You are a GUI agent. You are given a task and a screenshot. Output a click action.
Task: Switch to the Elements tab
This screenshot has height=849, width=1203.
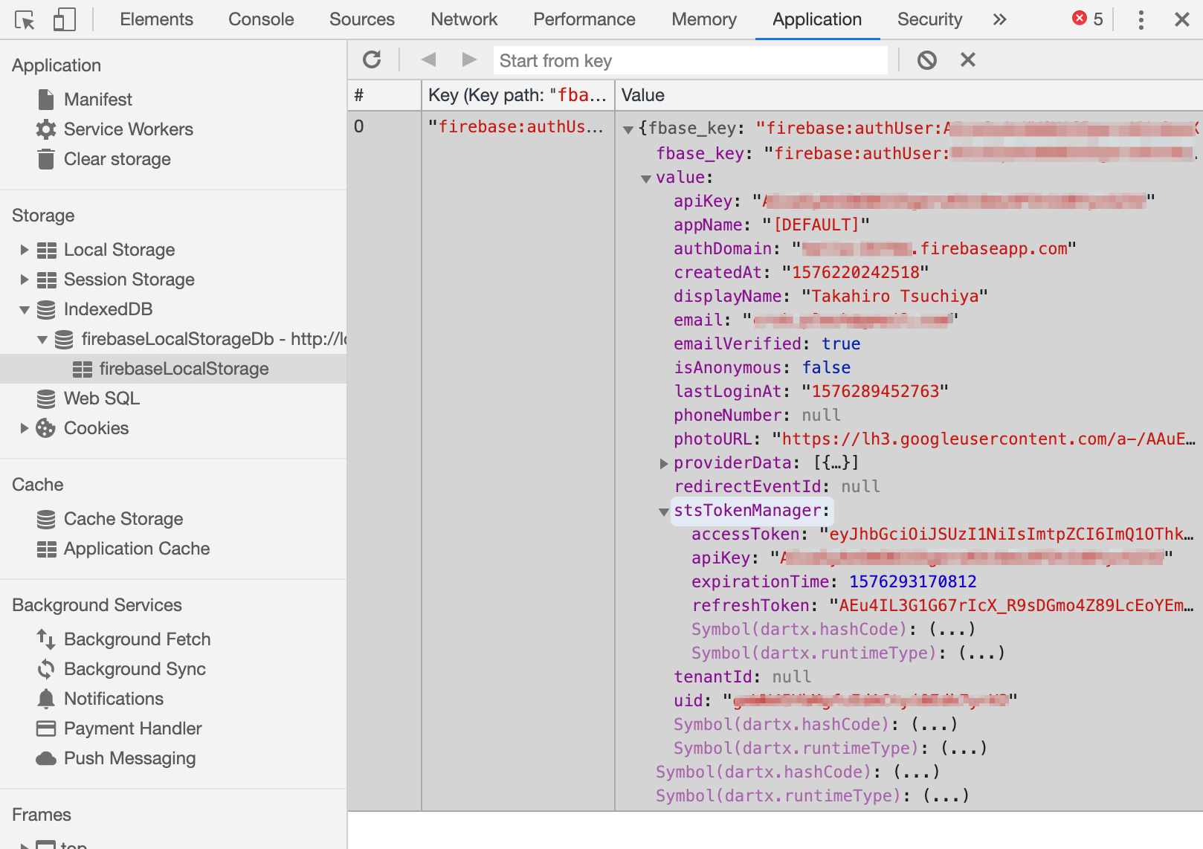pos(156,19)
